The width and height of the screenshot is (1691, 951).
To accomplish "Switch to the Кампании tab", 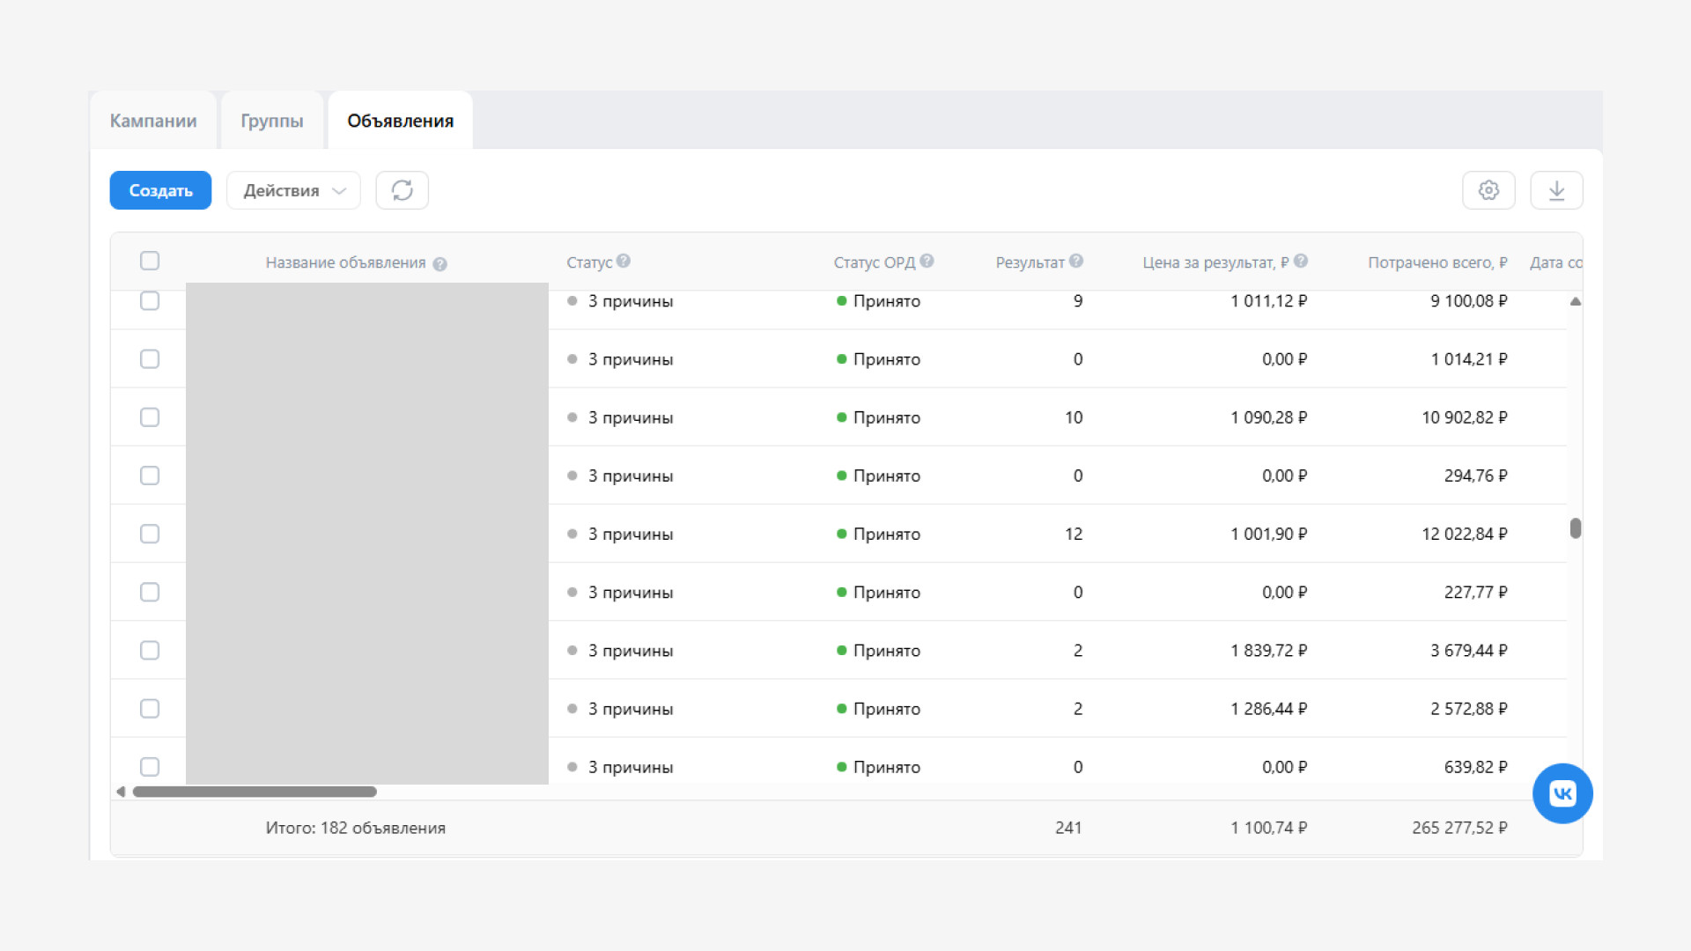I will point(153,121).
